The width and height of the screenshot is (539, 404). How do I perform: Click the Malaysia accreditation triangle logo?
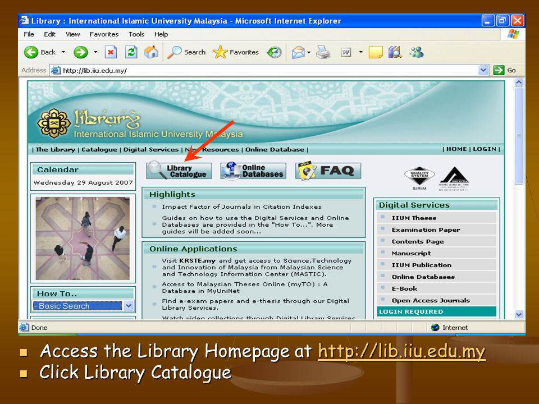454,178
